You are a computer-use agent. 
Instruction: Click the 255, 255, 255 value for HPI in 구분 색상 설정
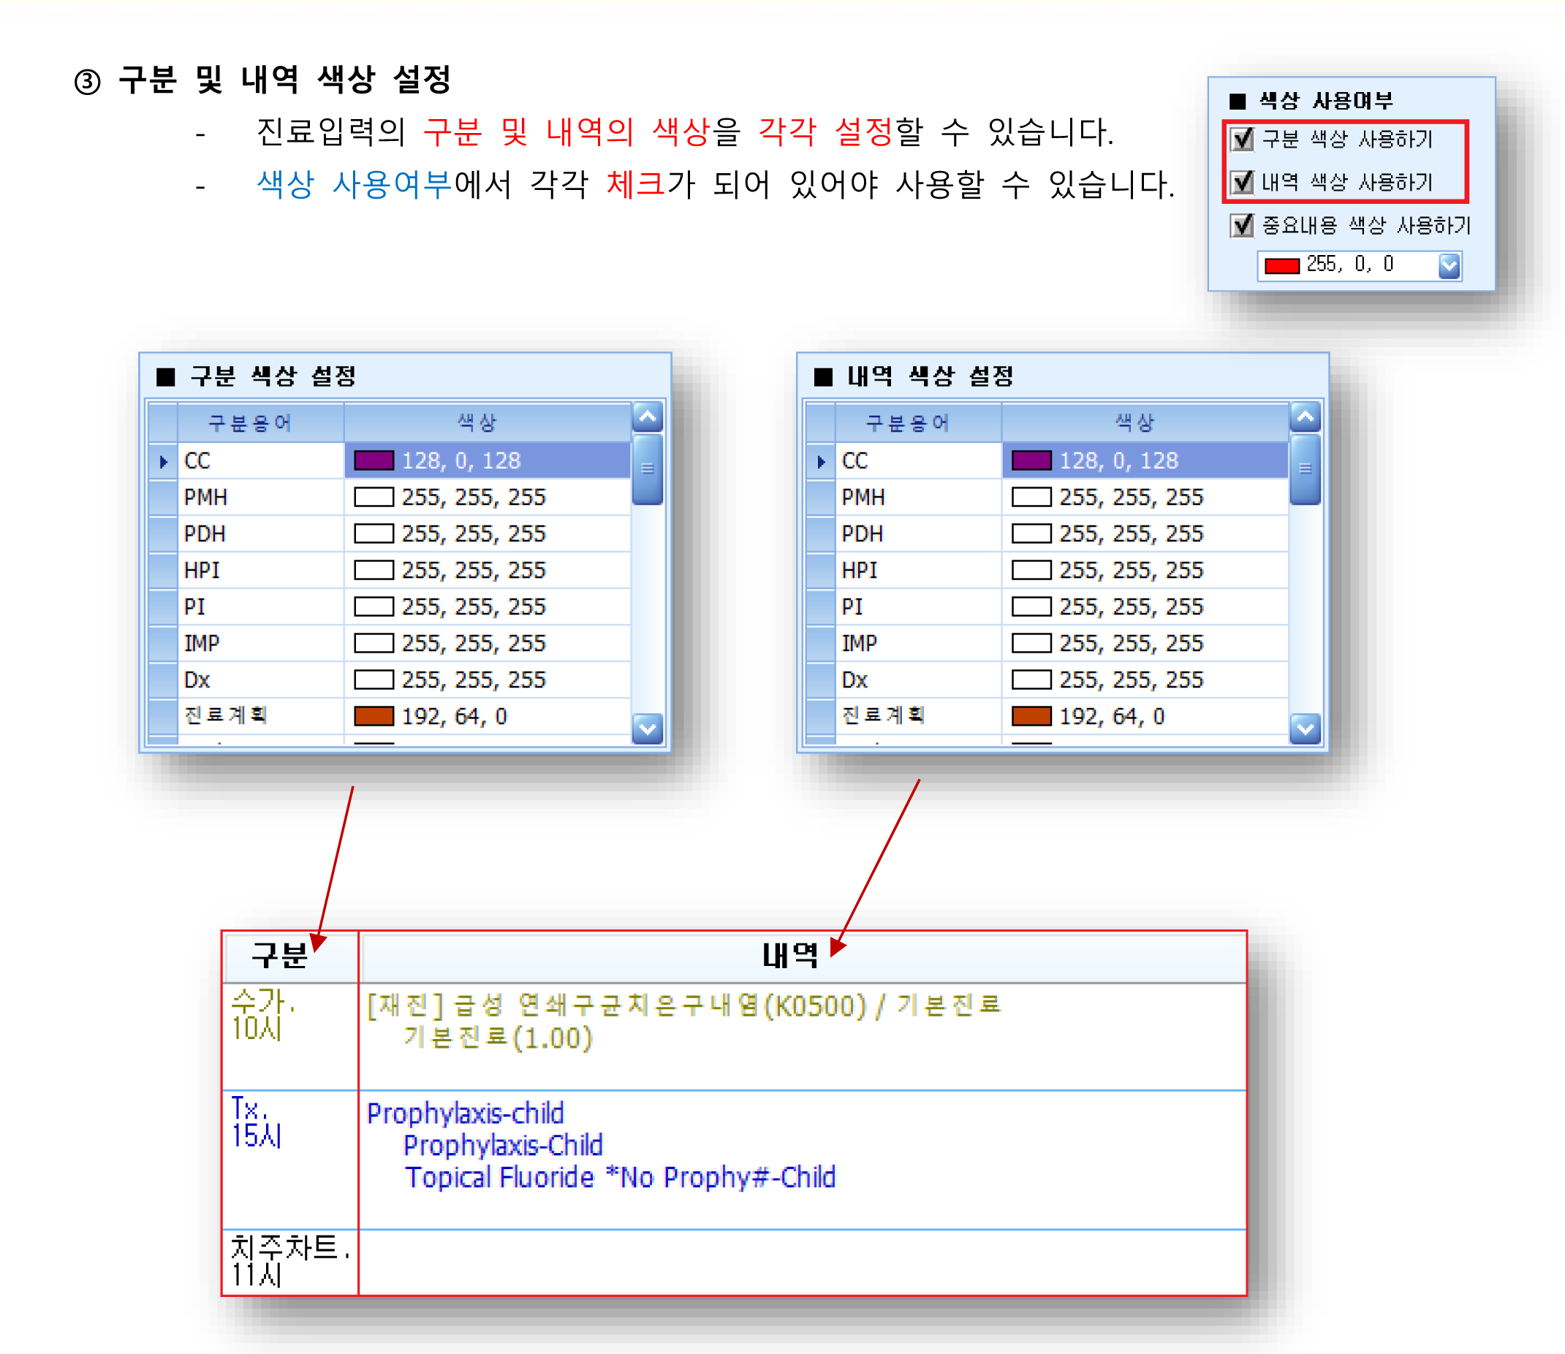click(x=474, y=571)
